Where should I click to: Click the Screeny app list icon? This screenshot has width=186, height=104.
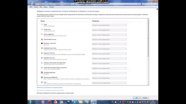tap(42, 29)
